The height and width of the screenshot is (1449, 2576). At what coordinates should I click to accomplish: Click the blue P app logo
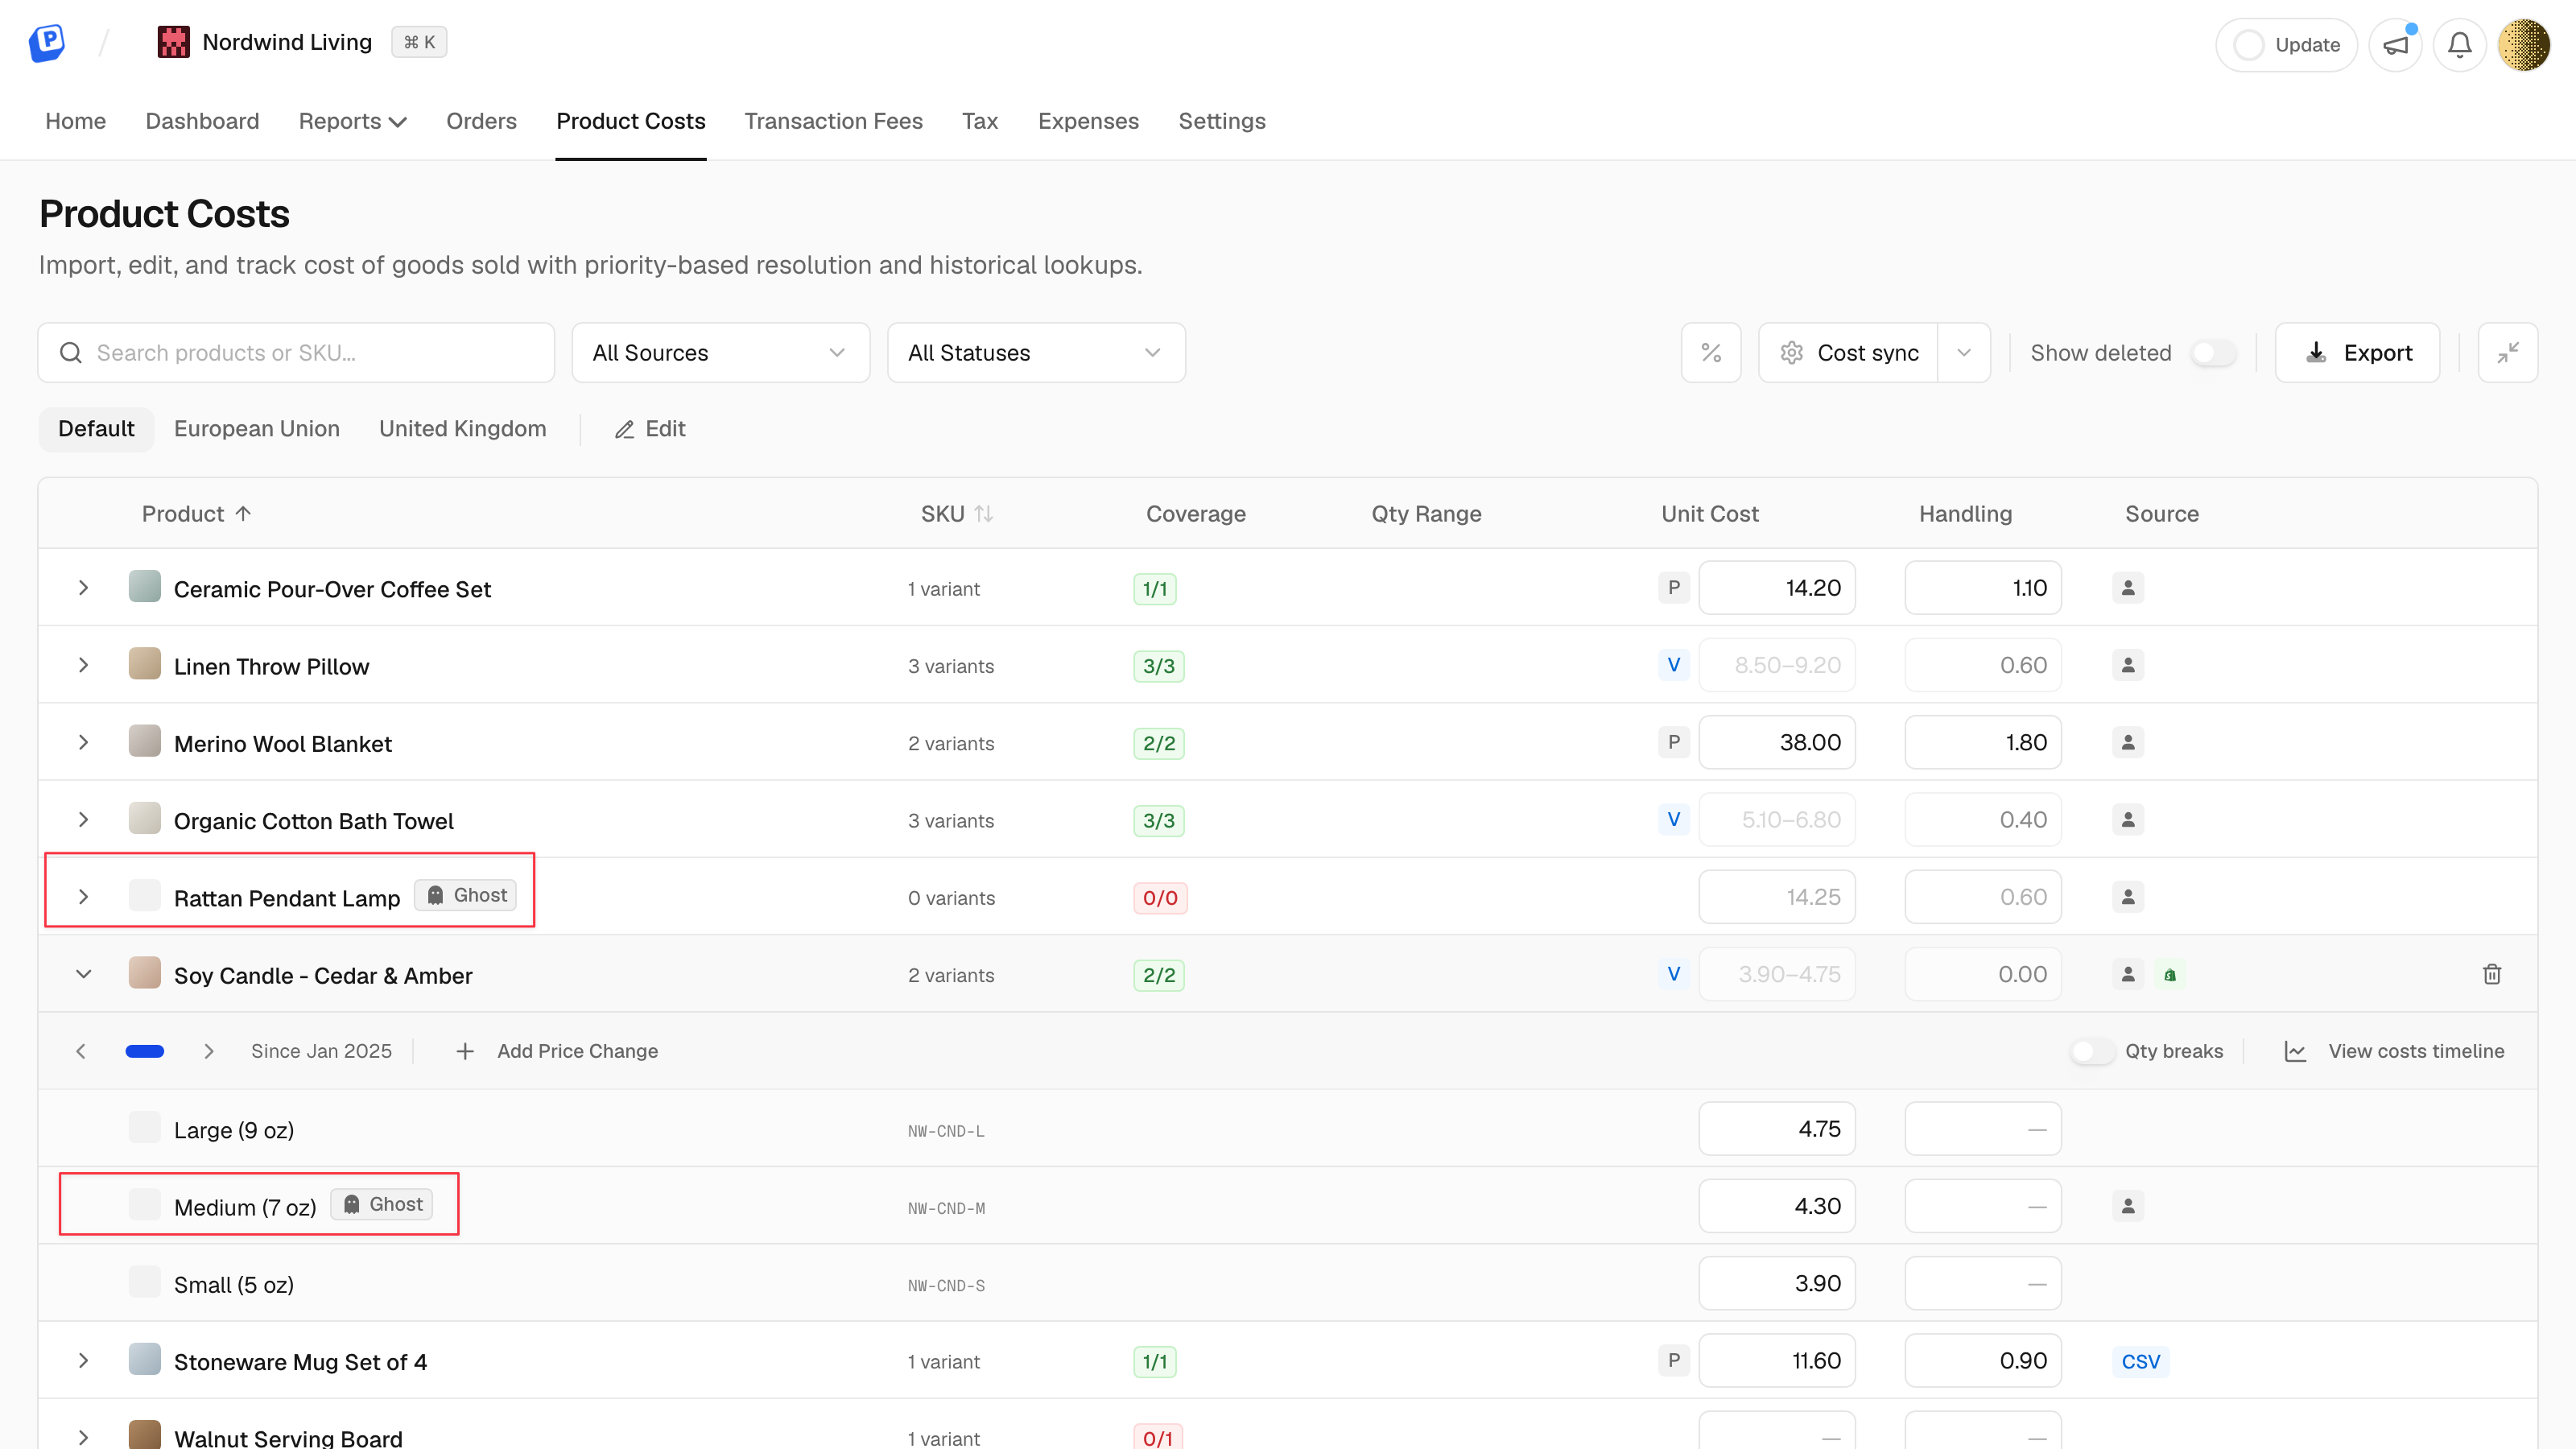click(x=47, y=42)
